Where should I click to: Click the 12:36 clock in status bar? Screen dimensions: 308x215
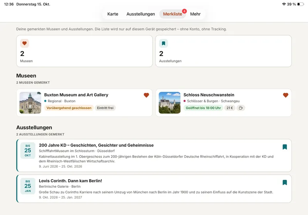[9, 4]
